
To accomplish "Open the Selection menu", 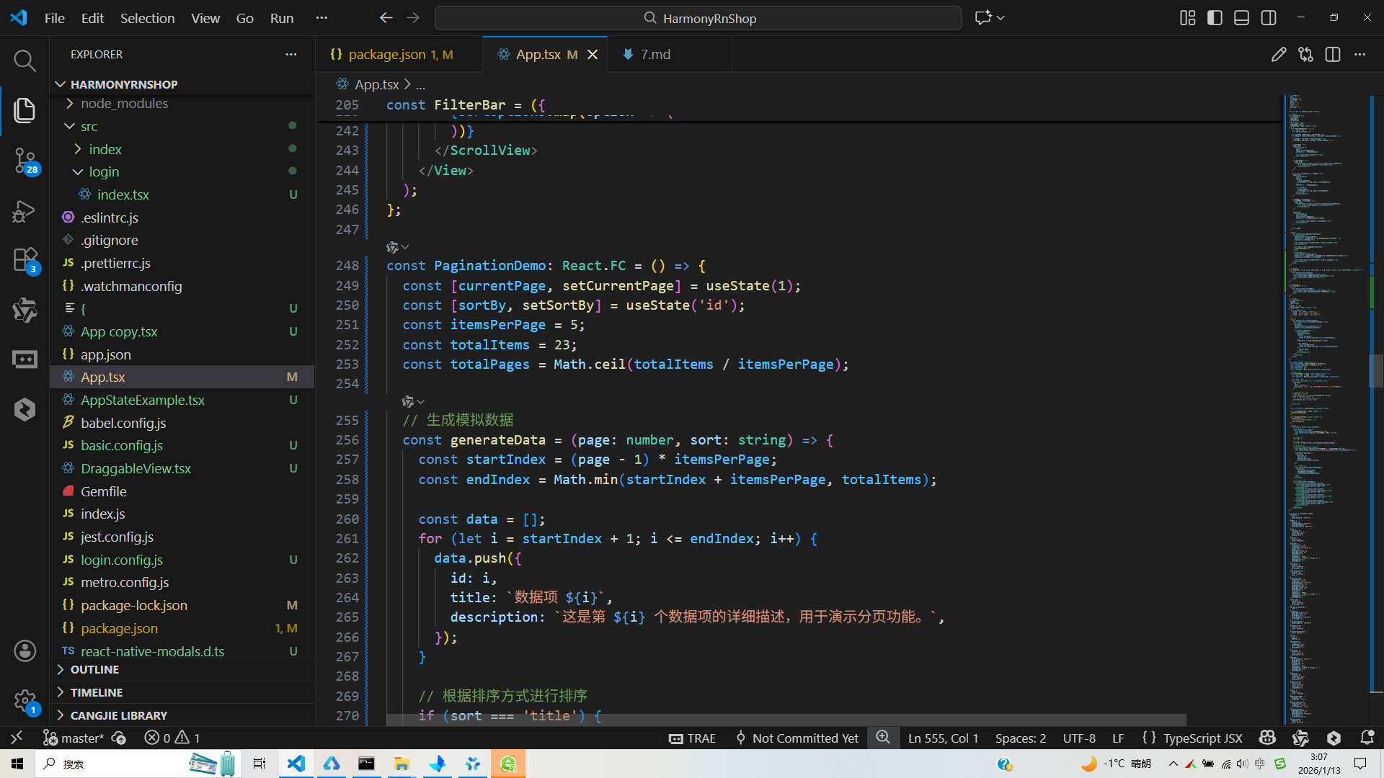I will point(147,18).
